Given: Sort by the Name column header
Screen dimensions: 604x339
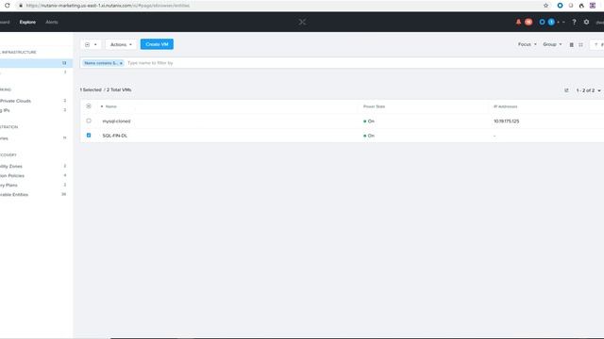Looking at the screenshot, I should coord(111,106).
